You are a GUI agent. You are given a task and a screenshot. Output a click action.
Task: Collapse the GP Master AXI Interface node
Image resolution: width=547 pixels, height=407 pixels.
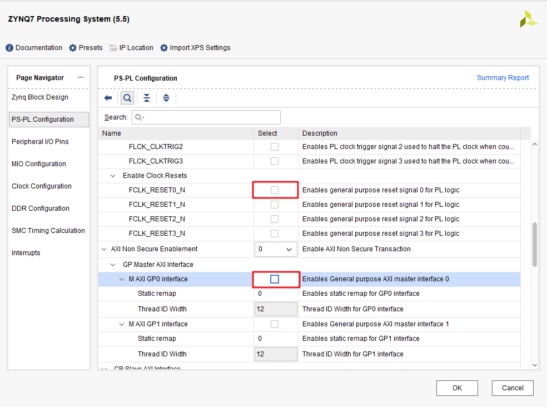[113, 265]
